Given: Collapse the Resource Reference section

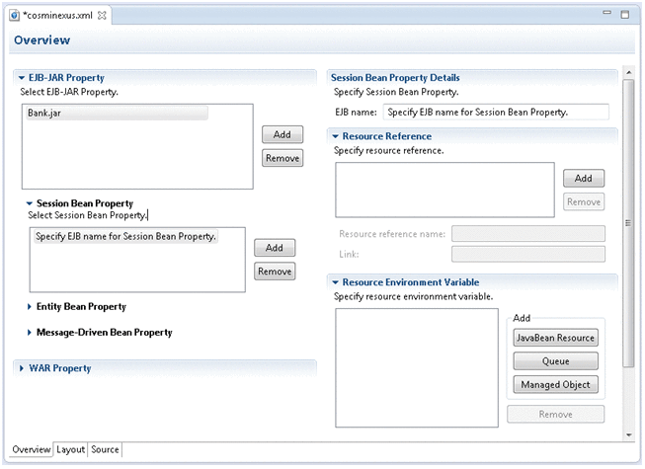Looking at the screenshot, I should pos(336,136).
